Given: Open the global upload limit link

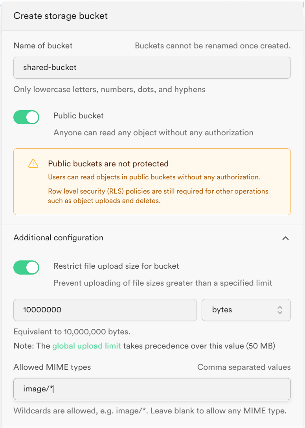Looking at the screenshot, I should point(86,346).
